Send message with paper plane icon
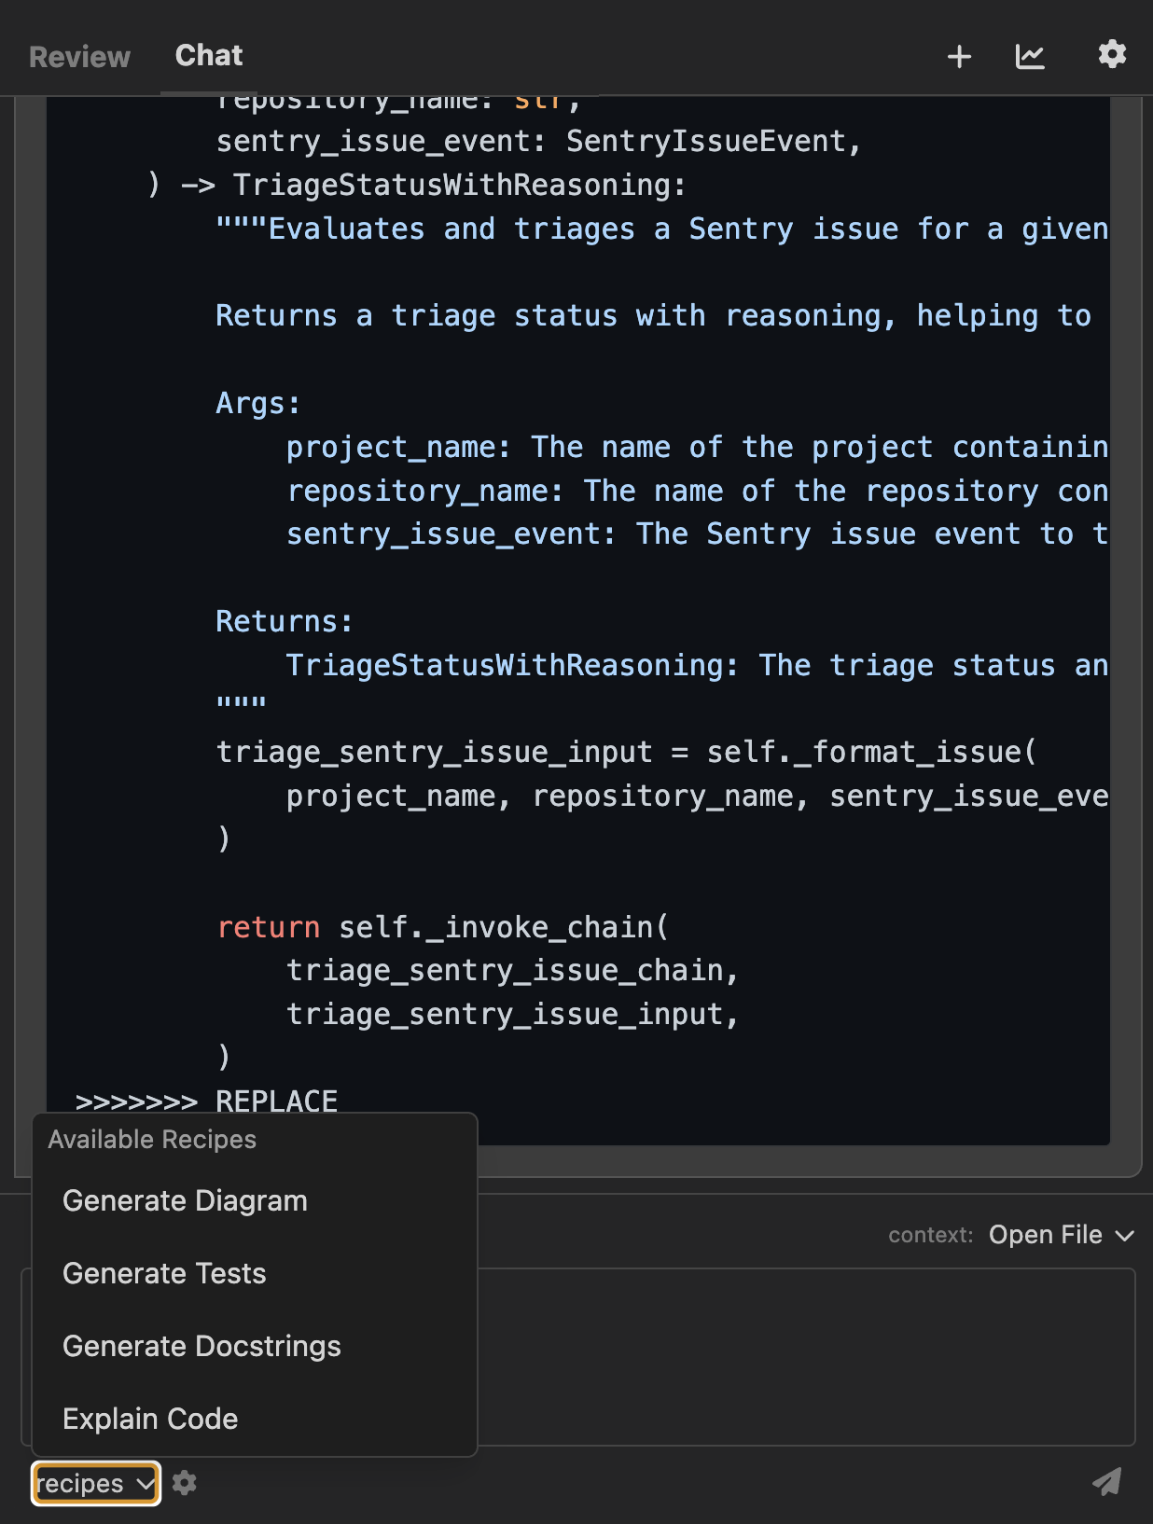 click(1106, 1482)
